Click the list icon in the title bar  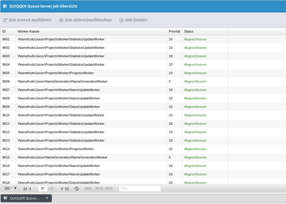(4, 6)
